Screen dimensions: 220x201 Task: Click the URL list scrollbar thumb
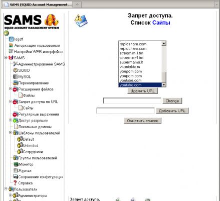[x=164, y=77]
